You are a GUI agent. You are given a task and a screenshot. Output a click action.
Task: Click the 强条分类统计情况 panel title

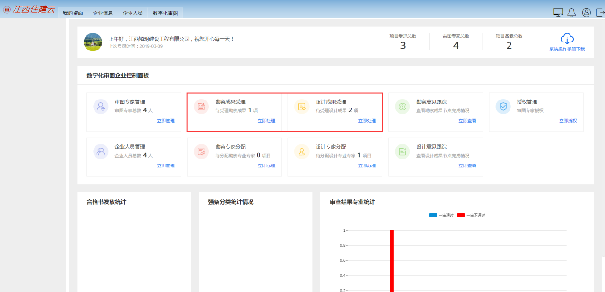point(231,202)
